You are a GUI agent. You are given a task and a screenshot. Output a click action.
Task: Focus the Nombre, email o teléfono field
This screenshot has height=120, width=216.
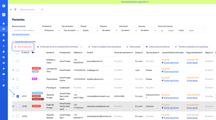click(x=27, y=30)
